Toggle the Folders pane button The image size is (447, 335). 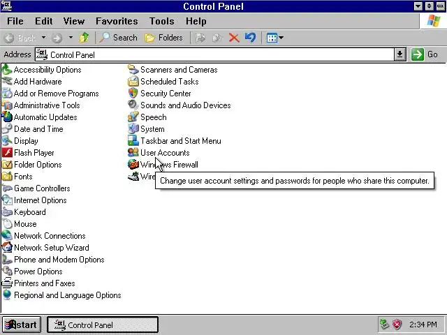pyautogui.click(x=163, y=38)
